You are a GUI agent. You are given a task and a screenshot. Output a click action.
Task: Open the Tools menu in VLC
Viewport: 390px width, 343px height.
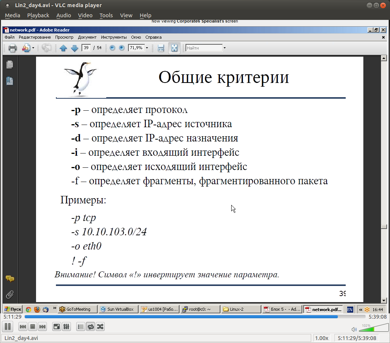click(x=106, y=15)
